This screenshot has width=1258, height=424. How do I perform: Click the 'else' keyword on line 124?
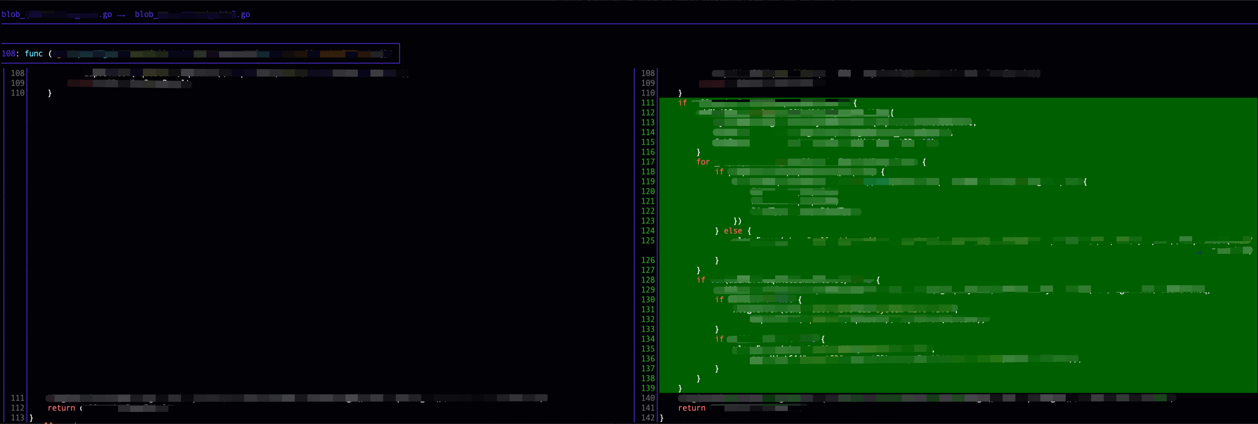click(733, 231)
